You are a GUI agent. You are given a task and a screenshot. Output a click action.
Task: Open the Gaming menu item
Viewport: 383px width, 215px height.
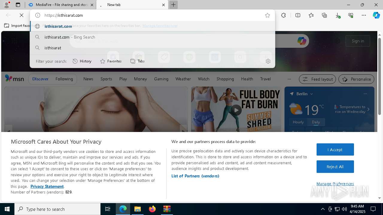(161, 79)
